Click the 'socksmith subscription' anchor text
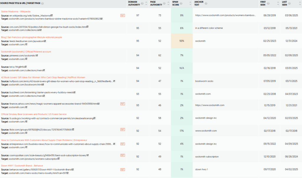 [207, 156]
